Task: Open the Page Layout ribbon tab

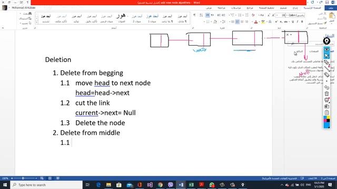Action: [x=266, y=8]
